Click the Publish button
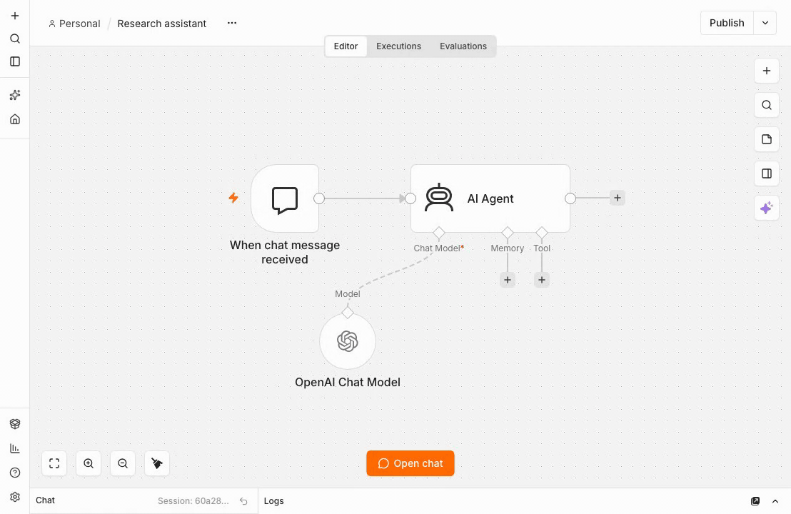The height and width of the screenshot is (514, 791). [727, 24]
